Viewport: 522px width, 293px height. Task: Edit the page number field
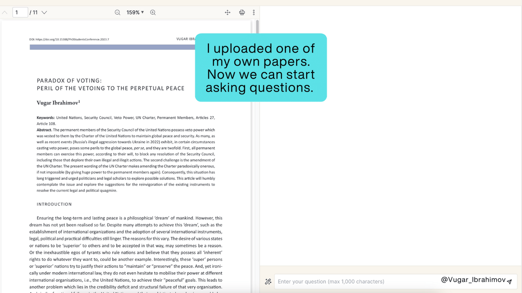20,13
